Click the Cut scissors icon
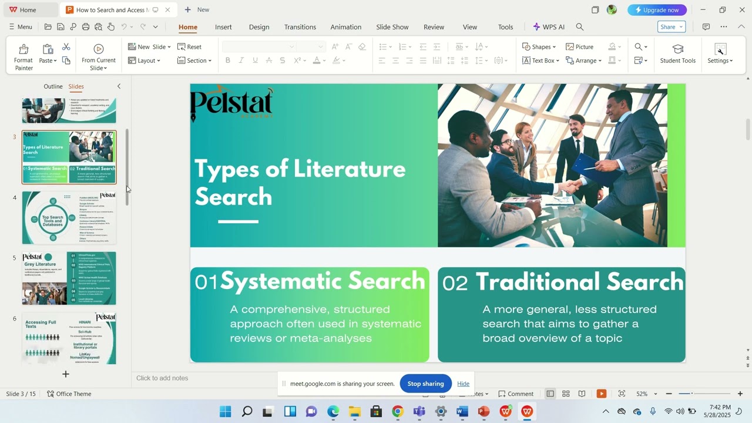The image size is (752, 423). click(x=66, y=46)
